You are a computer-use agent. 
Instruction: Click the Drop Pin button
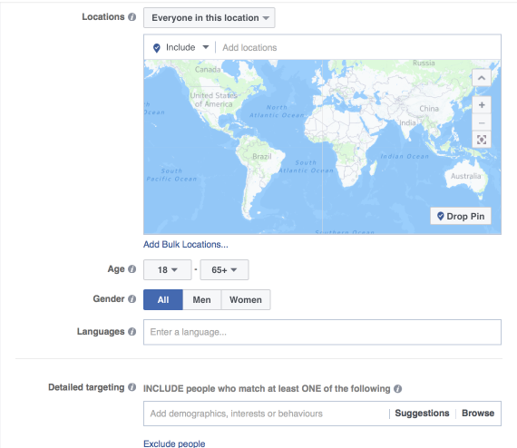[x=461, y=216]
